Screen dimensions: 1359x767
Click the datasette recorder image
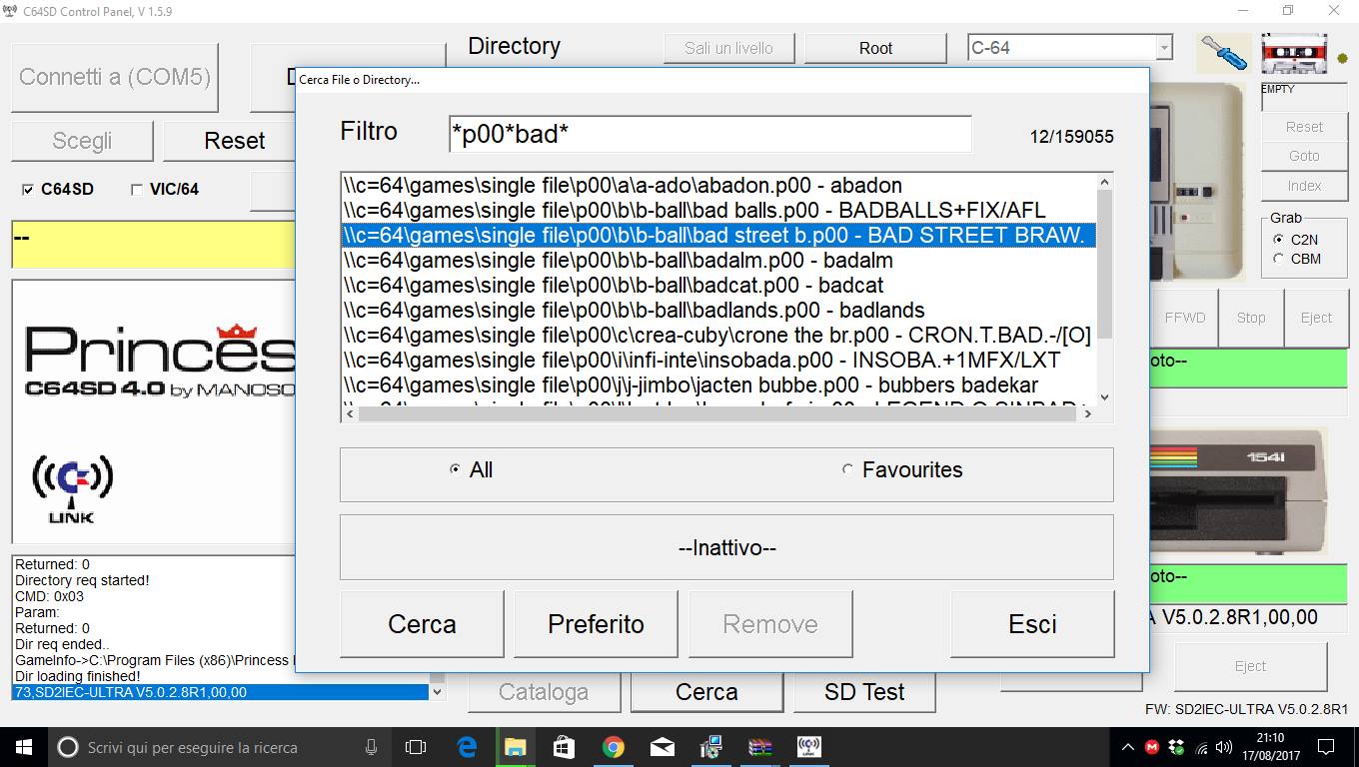click(1197, 181)
